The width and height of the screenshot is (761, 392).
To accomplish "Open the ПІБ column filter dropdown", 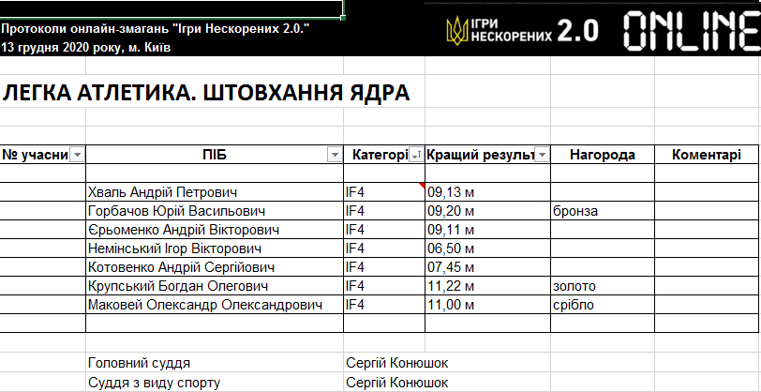I will [x=335, y=155].
